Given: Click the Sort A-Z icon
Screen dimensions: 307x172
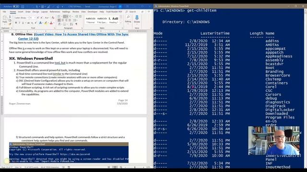Looking at the screenshot, I should click(x=71, y=24).
